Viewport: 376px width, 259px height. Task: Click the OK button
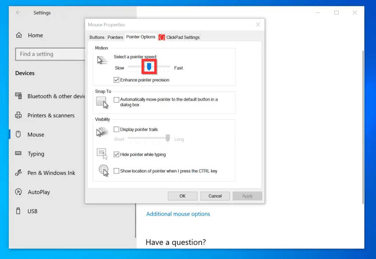click(182, 196)
